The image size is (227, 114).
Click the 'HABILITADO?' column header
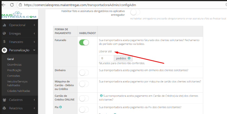(x=87, y=33)
